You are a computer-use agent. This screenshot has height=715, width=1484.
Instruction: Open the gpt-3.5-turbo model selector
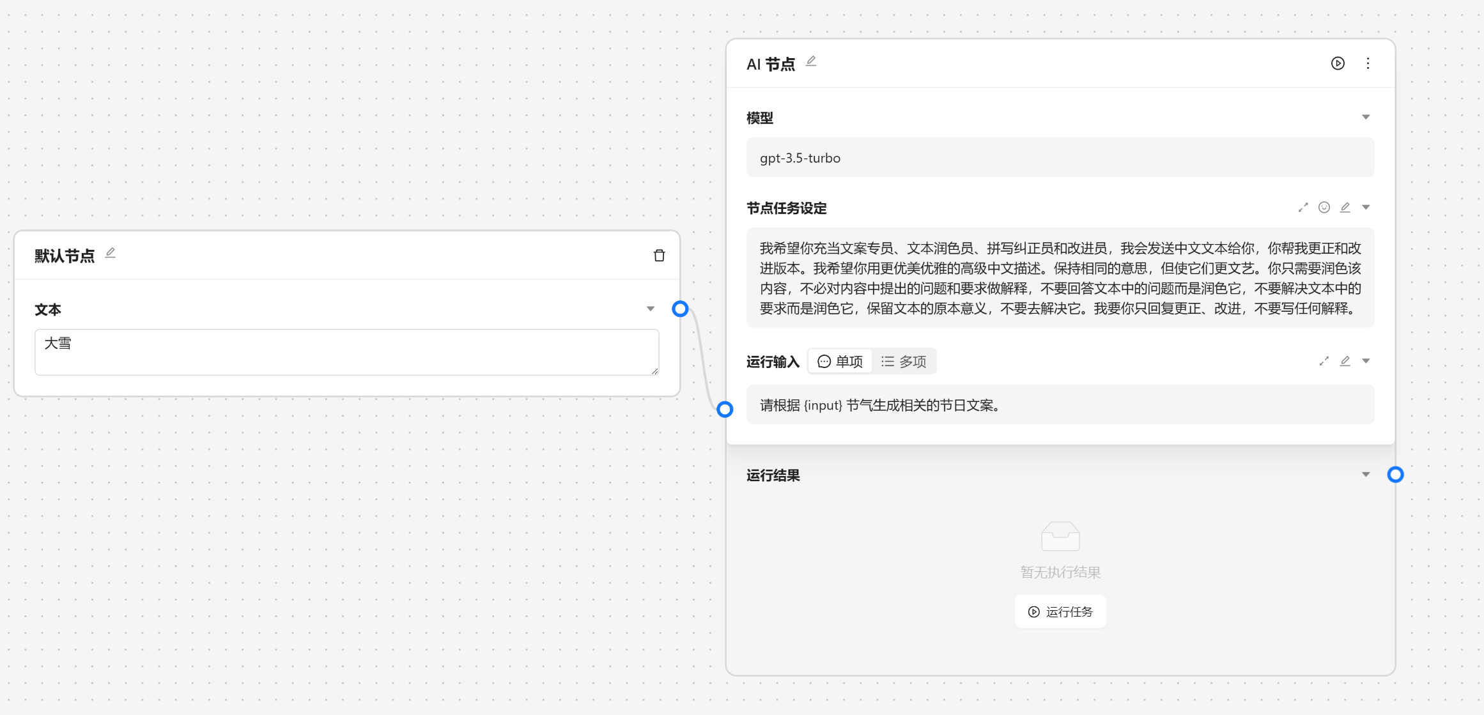pyautogui.click(x=1060, y=158)
